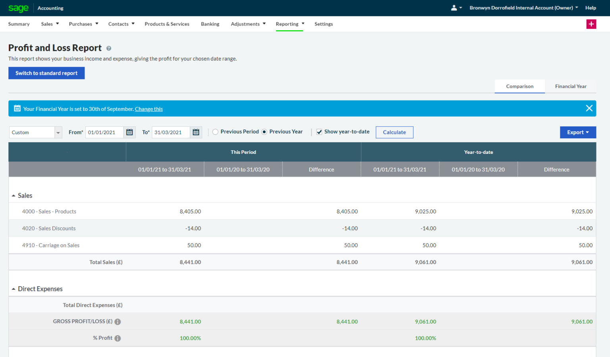
Task: Click info icon next to GROSS PROFIT/LOSS
Action: (118, 322)
